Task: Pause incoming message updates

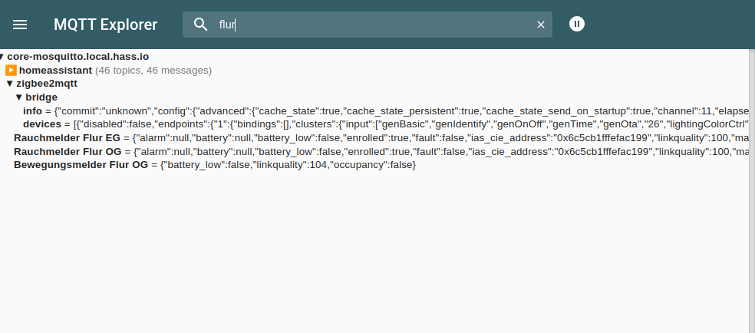Action: [577, 25]
